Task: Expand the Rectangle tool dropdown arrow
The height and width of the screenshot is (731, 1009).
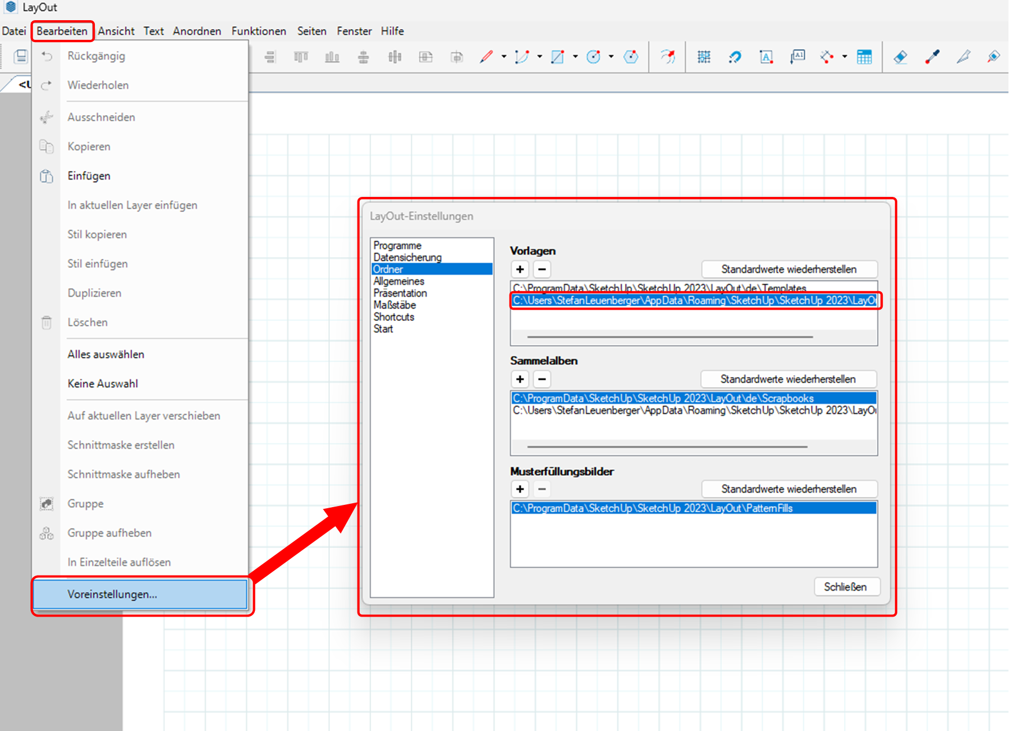Action: point(575,57)
